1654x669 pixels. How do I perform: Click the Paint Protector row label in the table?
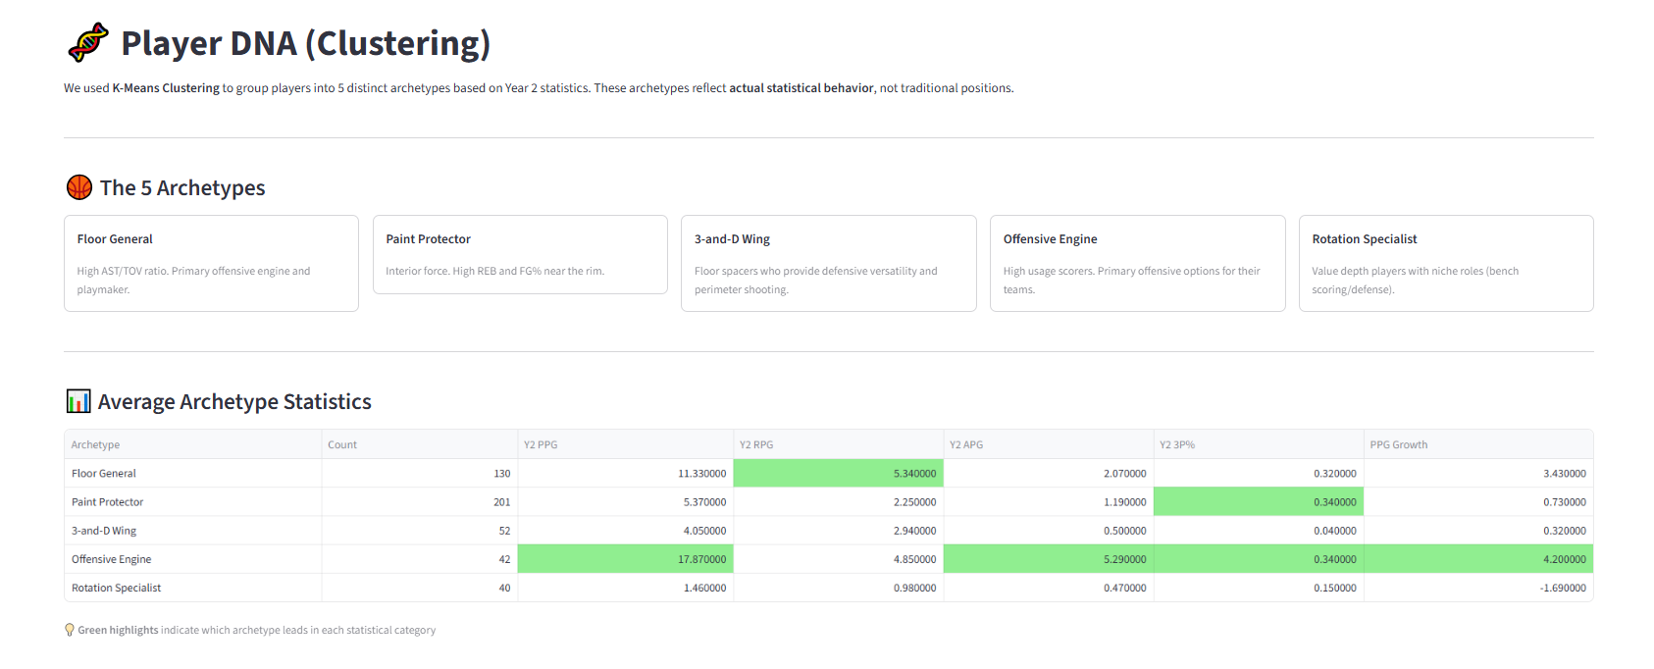(x=108, y=501)
